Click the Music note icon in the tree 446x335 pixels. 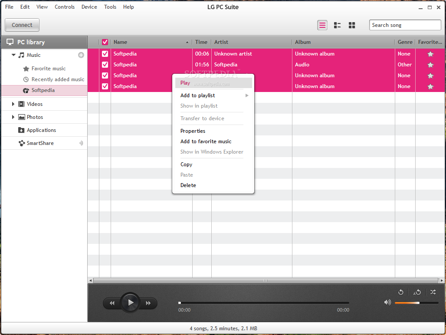pyautogui.click(x=21, y=55)
